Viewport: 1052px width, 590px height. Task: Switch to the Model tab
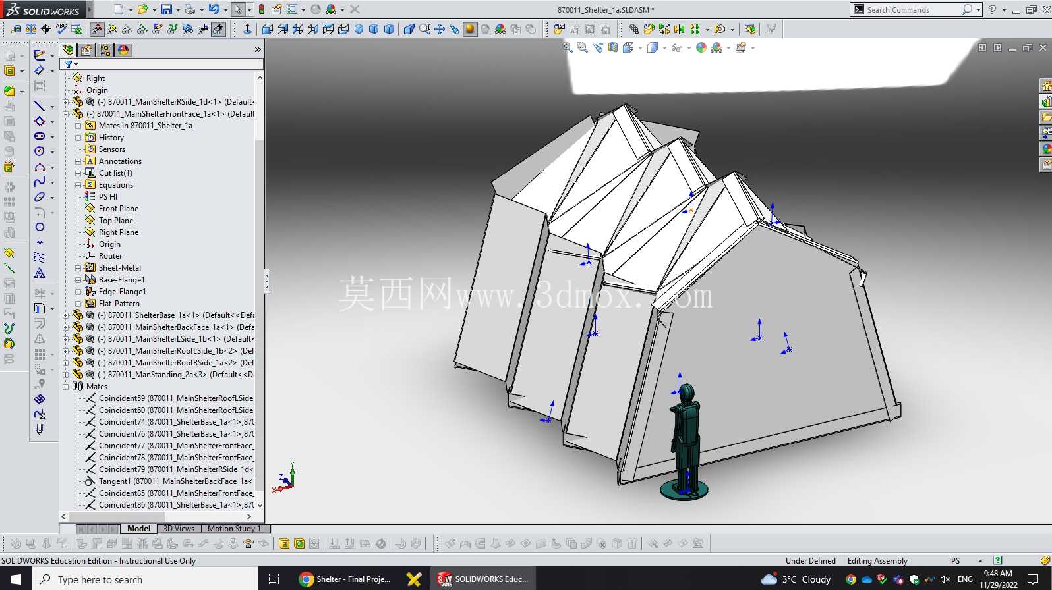tap(138, 529)
